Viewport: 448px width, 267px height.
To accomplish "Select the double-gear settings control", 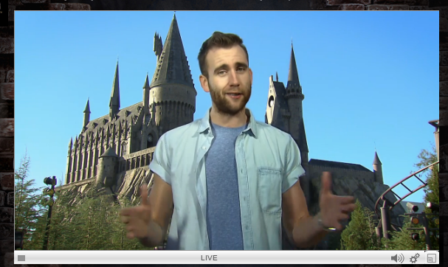I will 415,258.
